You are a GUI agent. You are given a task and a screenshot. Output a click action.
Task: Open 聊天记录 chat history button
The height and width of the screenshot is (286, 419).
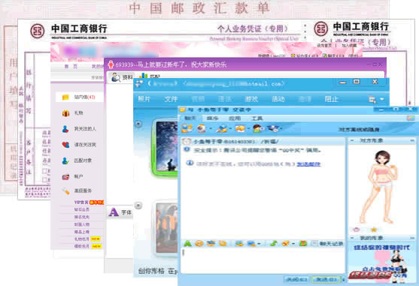click(x=328, y=243)
